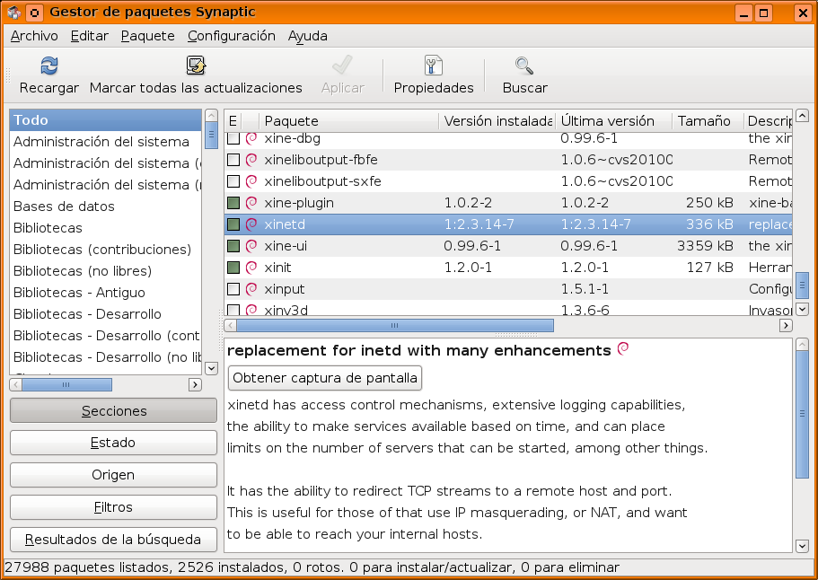The height and width of the screenshot is (580, 818).
Task: Click Debian swirl icon next to xine-dbg
Action: coord(251,138)
